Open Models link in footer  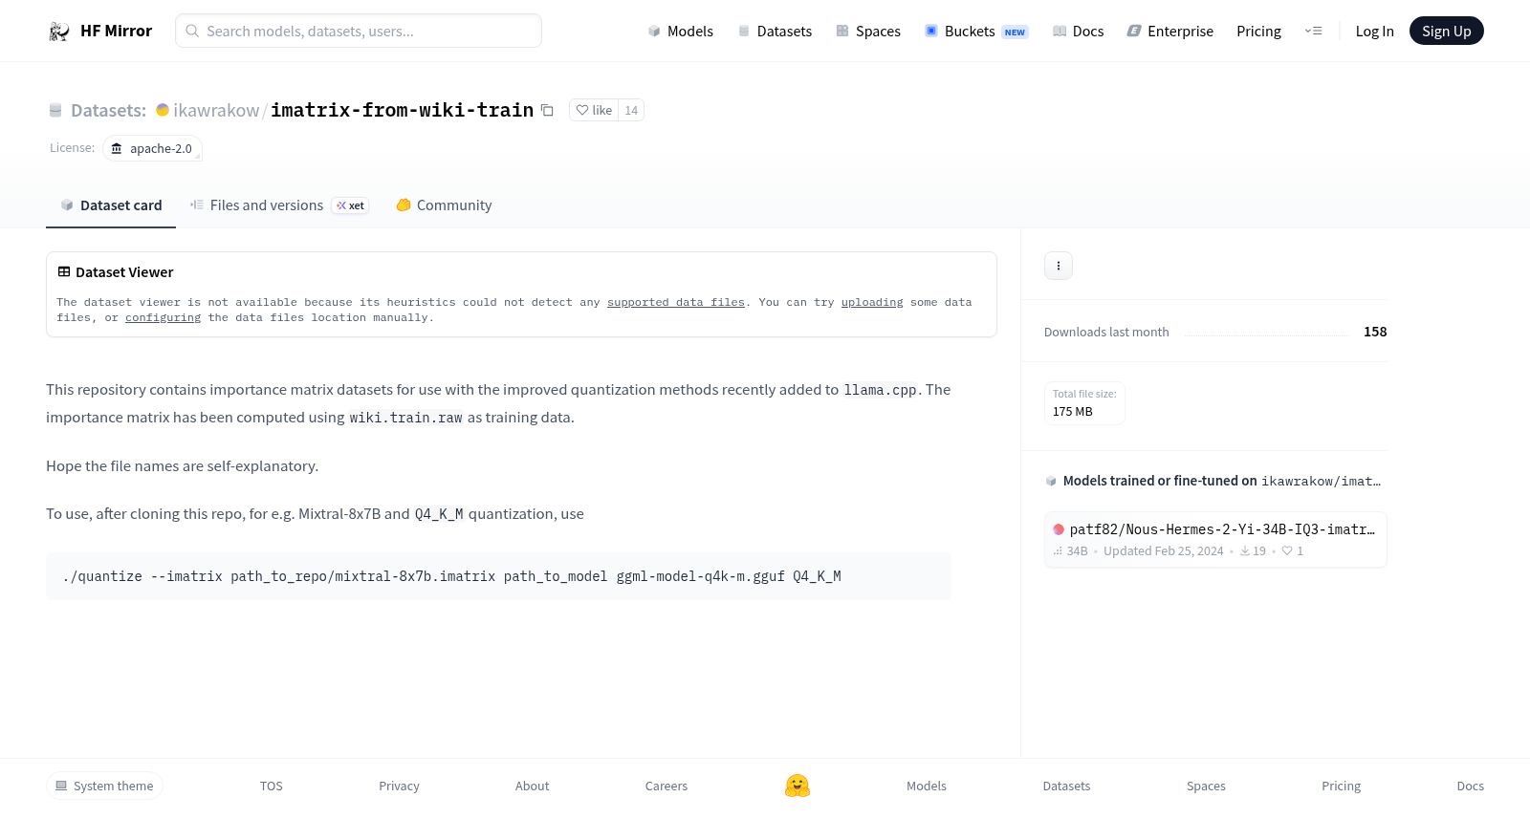coord(927,787)
